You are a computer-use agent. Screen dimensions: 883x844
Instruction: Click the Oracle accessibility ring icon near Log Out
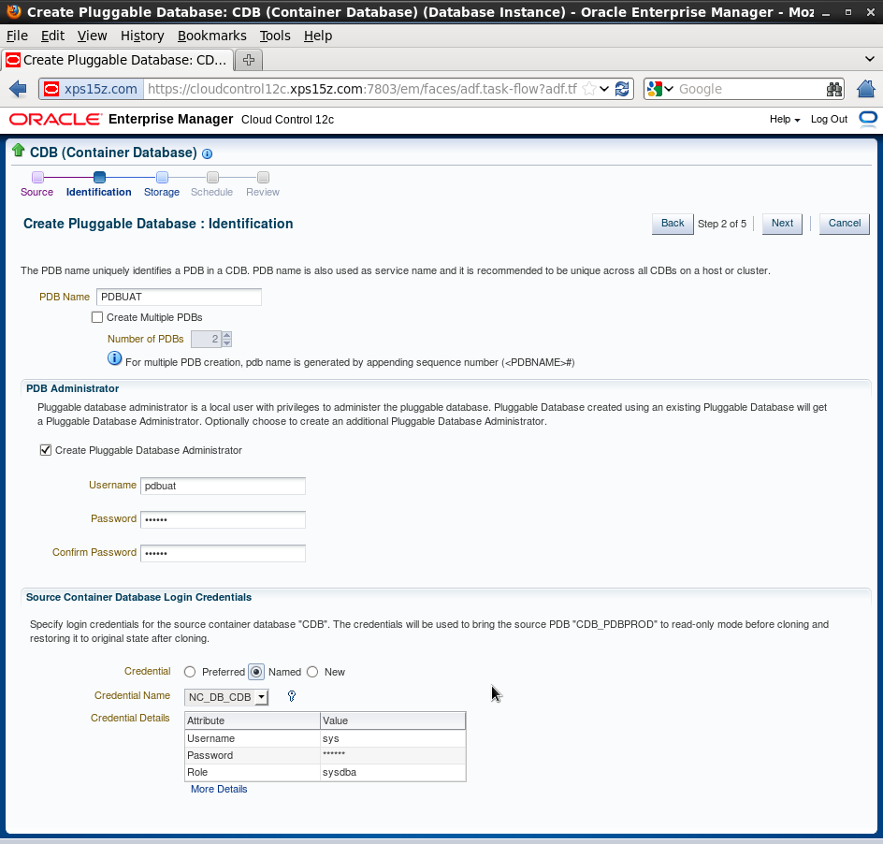pos(868,119)
